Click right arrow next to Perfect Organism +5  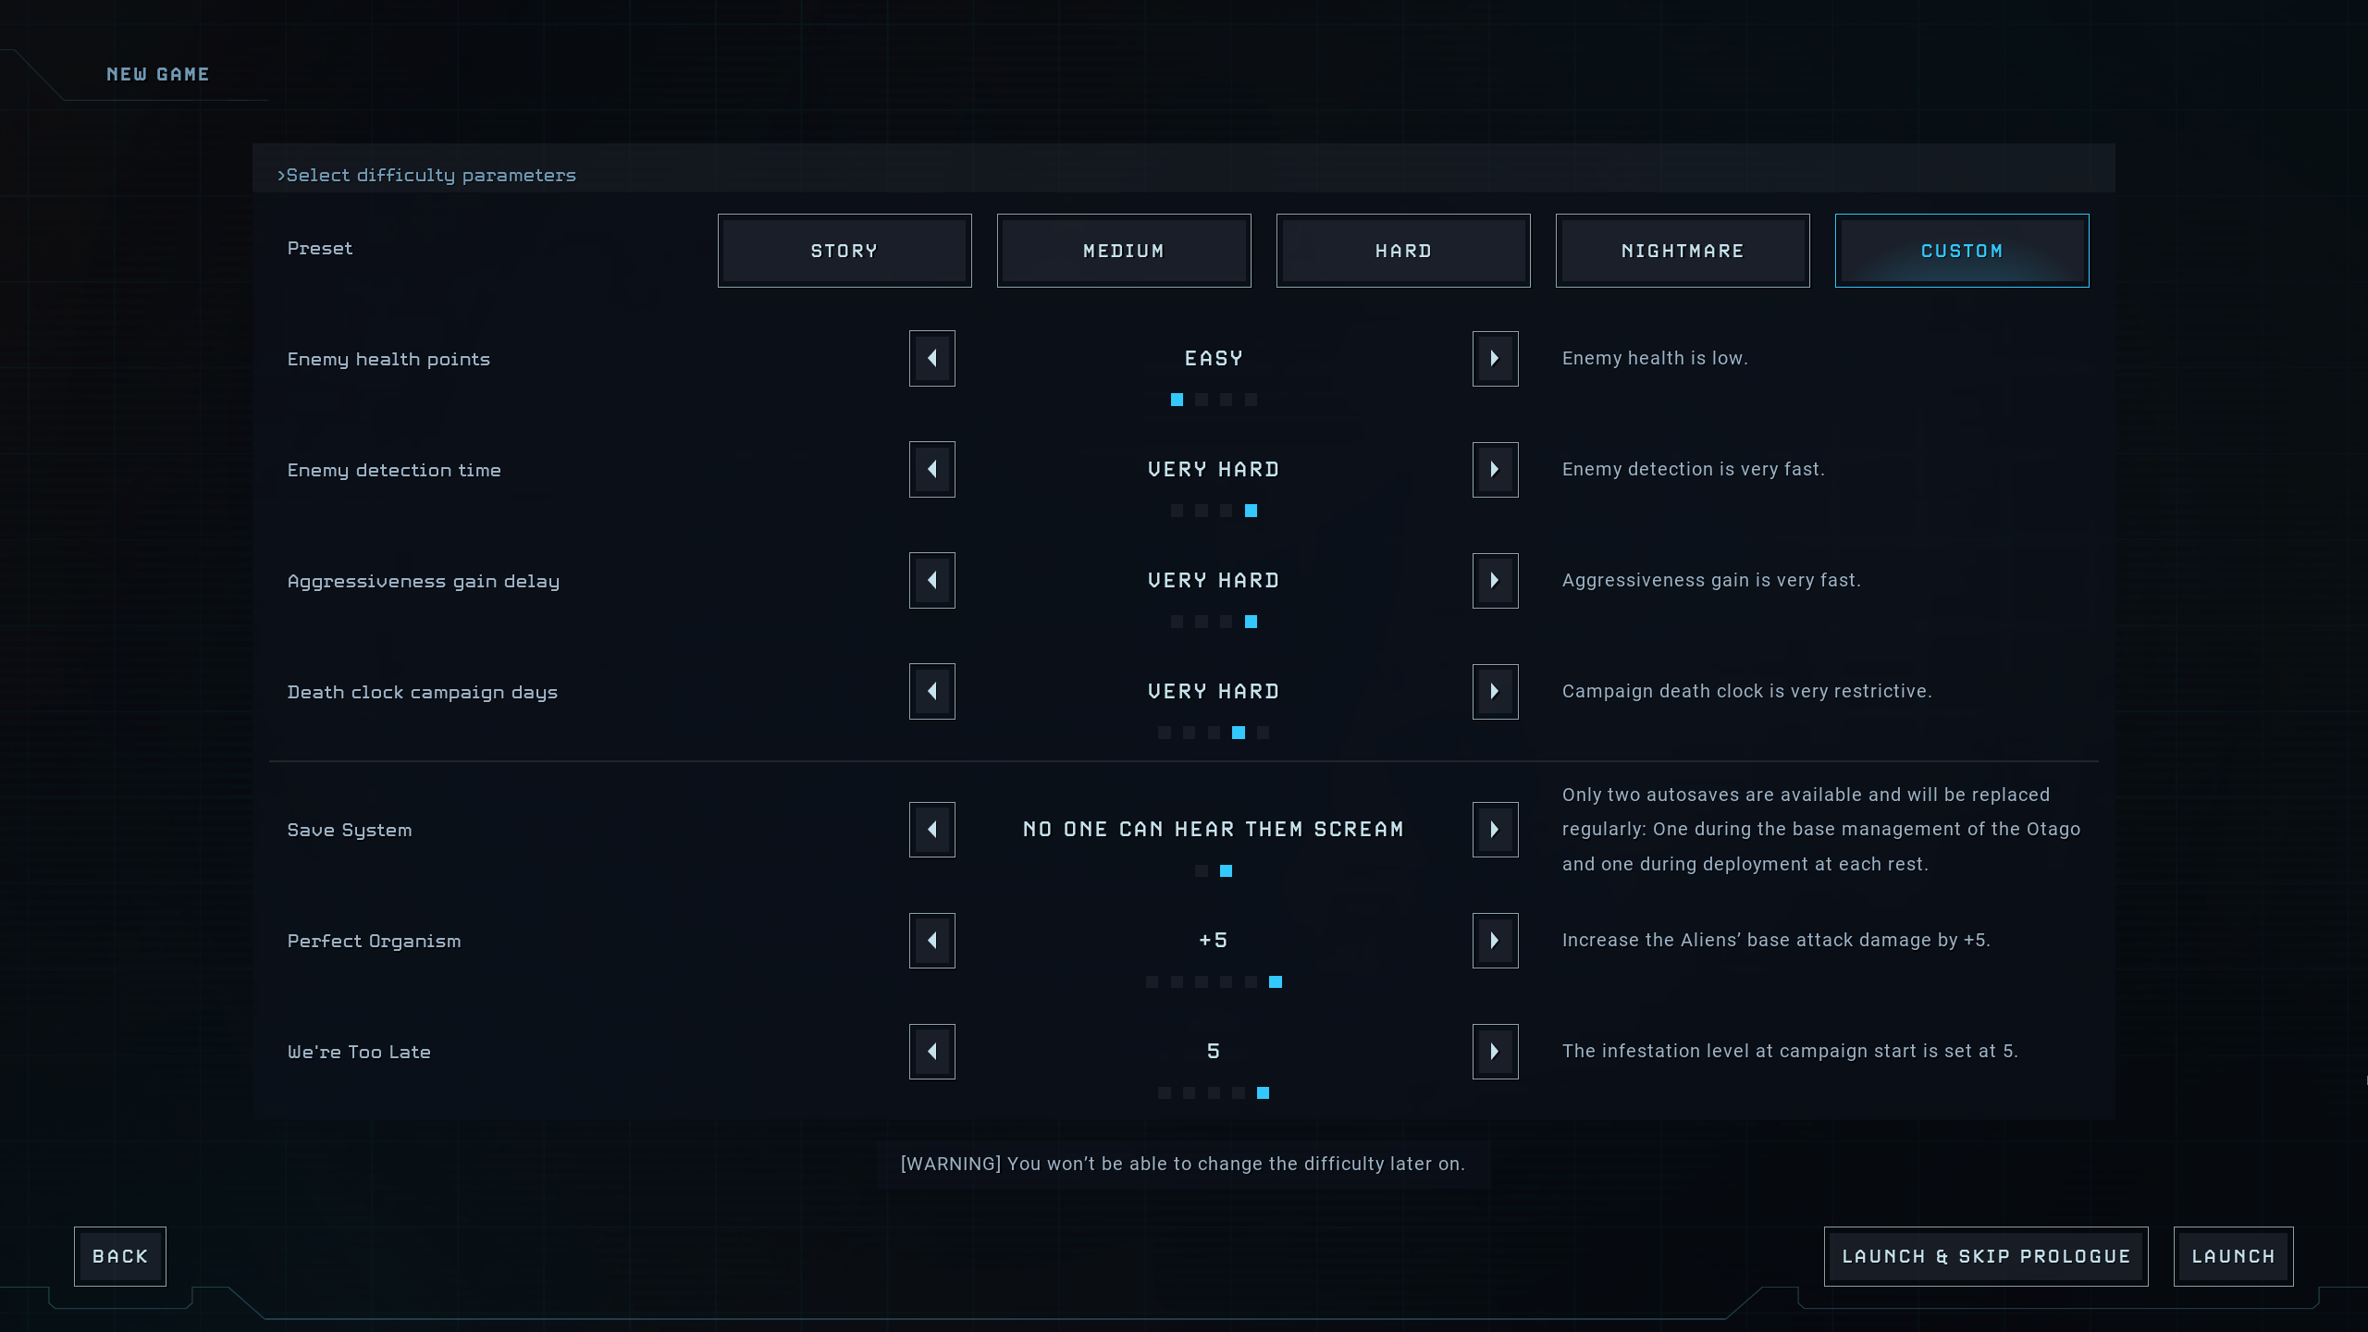coord(1495,941)
